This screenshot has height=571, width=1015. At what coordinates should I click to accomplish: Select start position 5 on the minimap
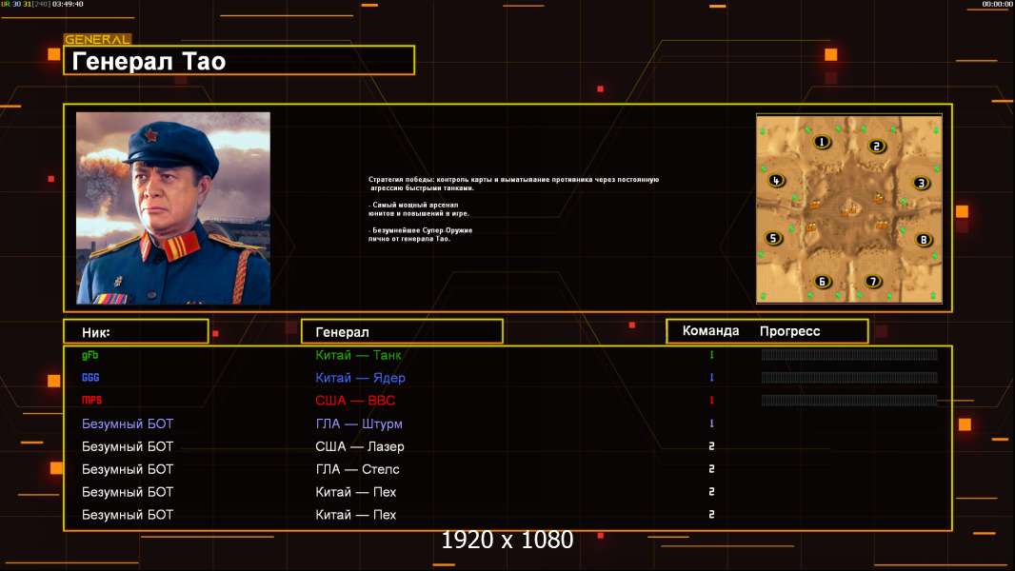(x=773, y=238)
